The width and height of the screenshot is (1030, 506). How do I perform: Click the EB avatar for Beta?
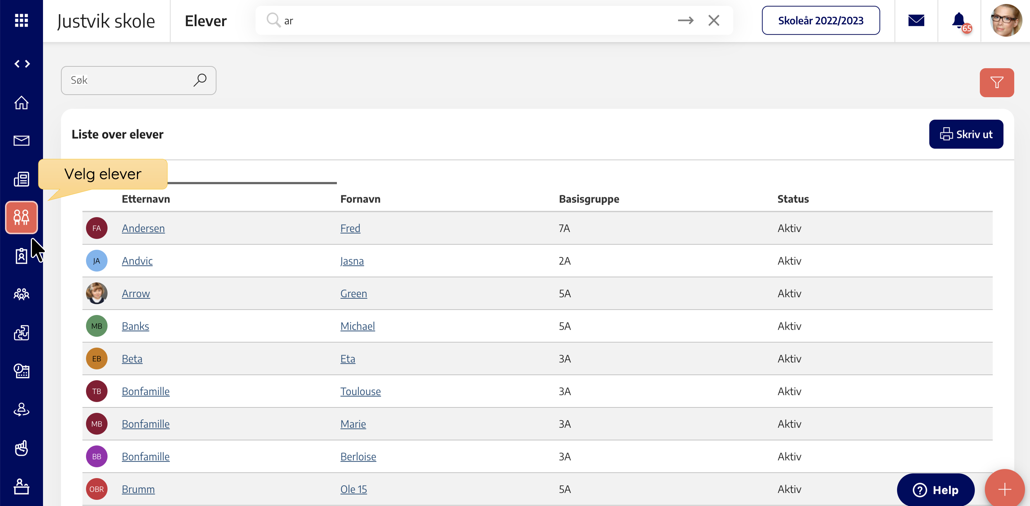97,359
